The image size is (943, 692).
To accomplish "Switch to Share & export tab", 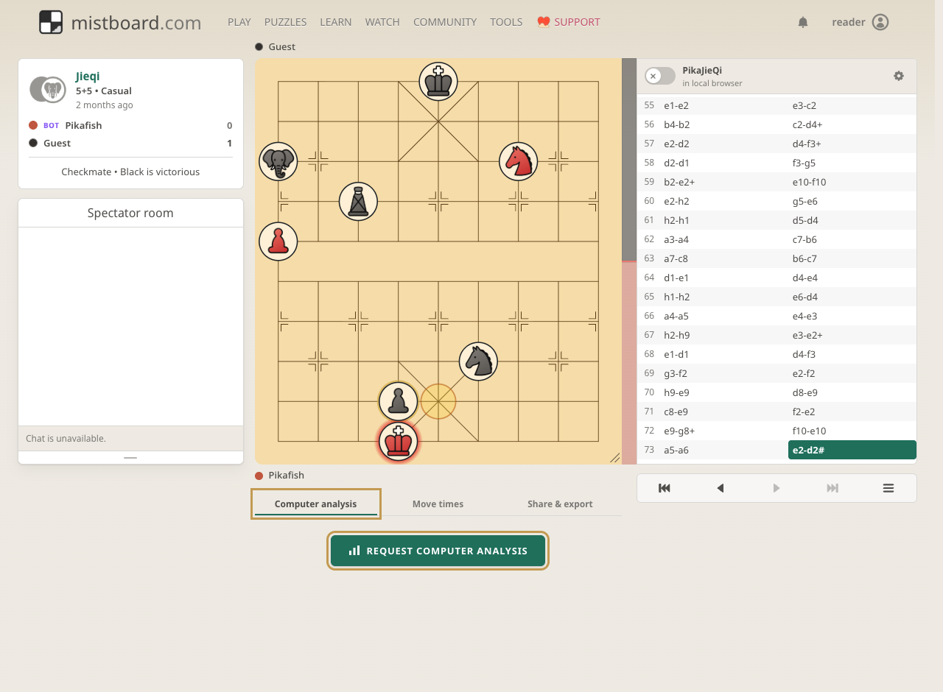I will click(x=560, y=504).
